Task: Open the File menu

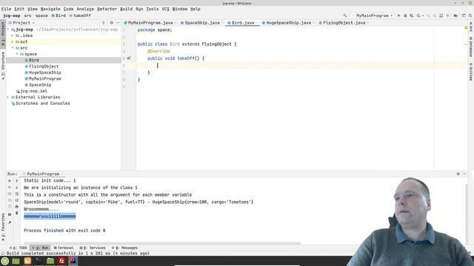Action: point(6,9)
